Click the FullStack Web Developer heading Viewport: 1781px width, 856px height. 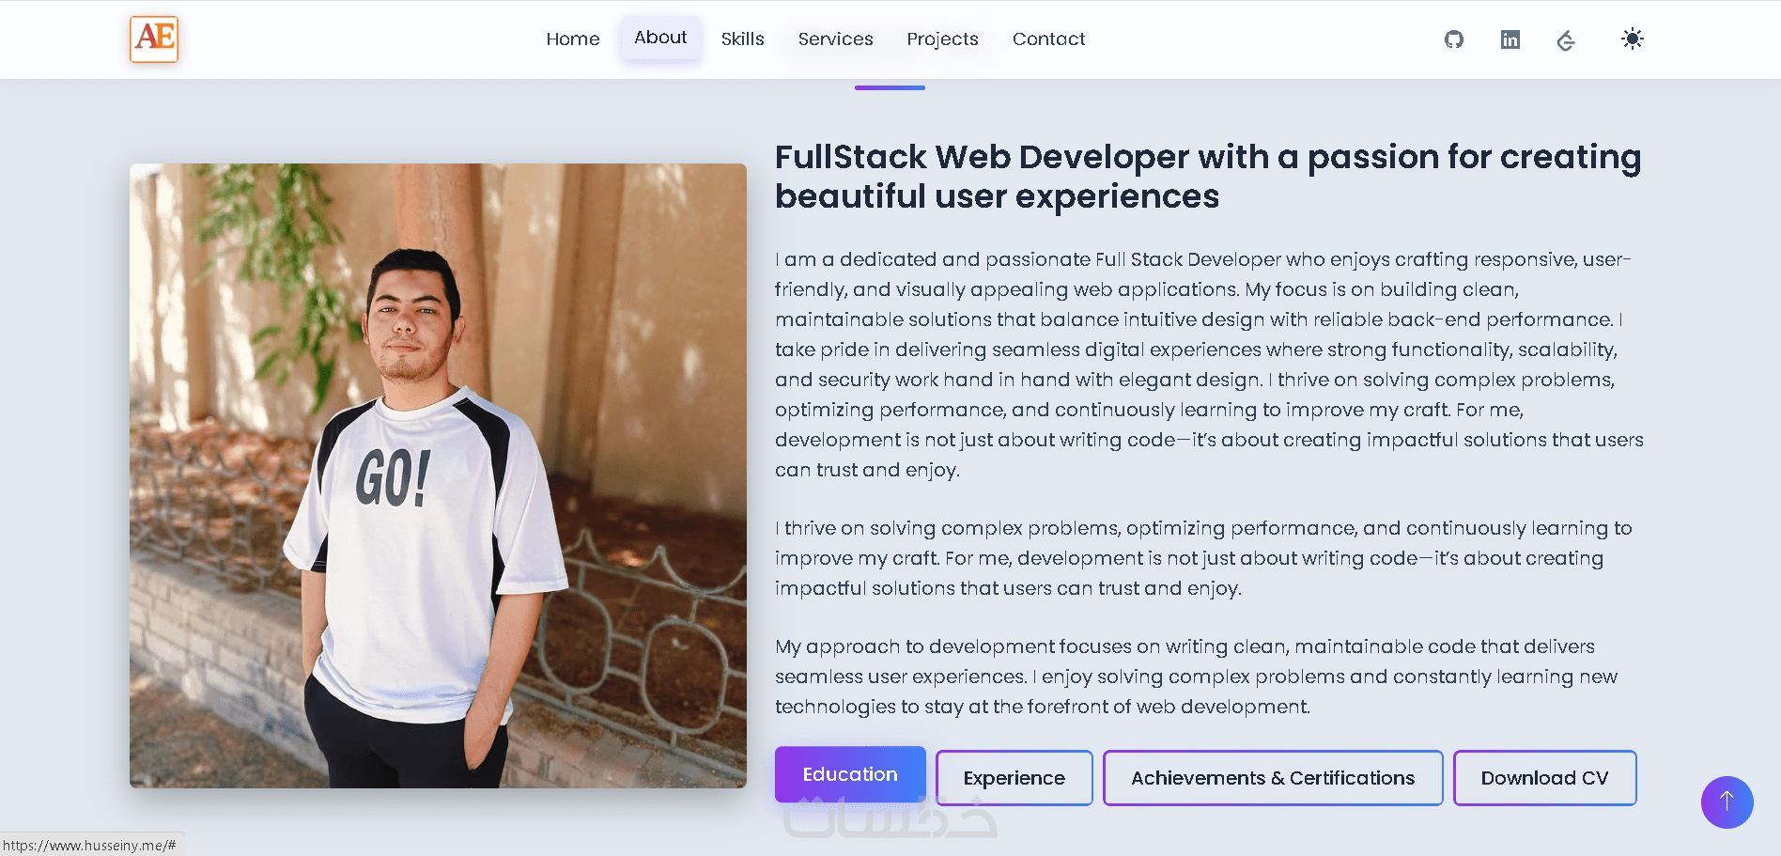pyautogui.click(x=1208, y=177)
